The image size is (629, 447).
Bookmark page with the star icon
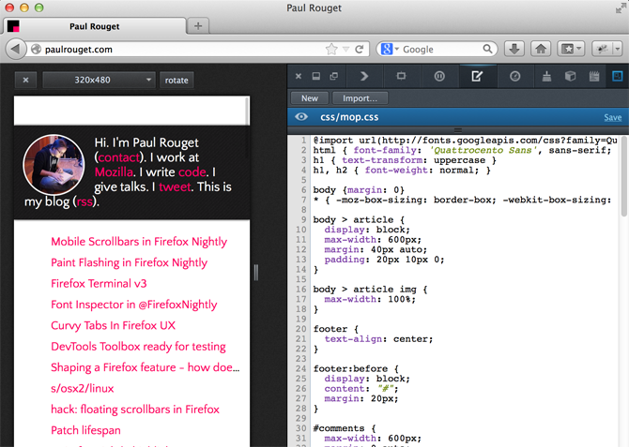click(x=331, y=50)
